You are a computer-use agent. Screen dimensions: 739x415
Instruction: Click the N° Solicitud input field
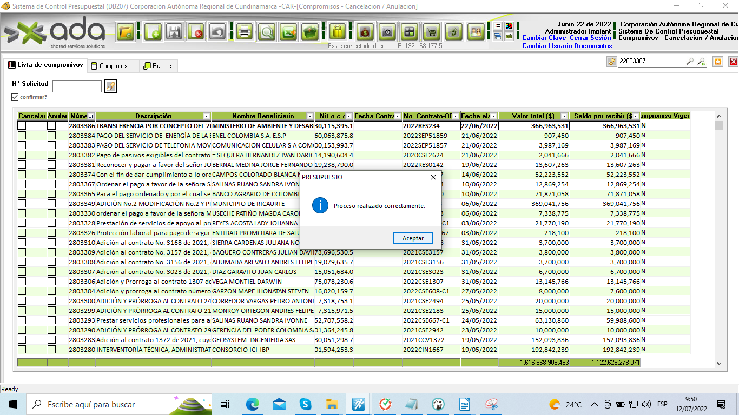77,86
